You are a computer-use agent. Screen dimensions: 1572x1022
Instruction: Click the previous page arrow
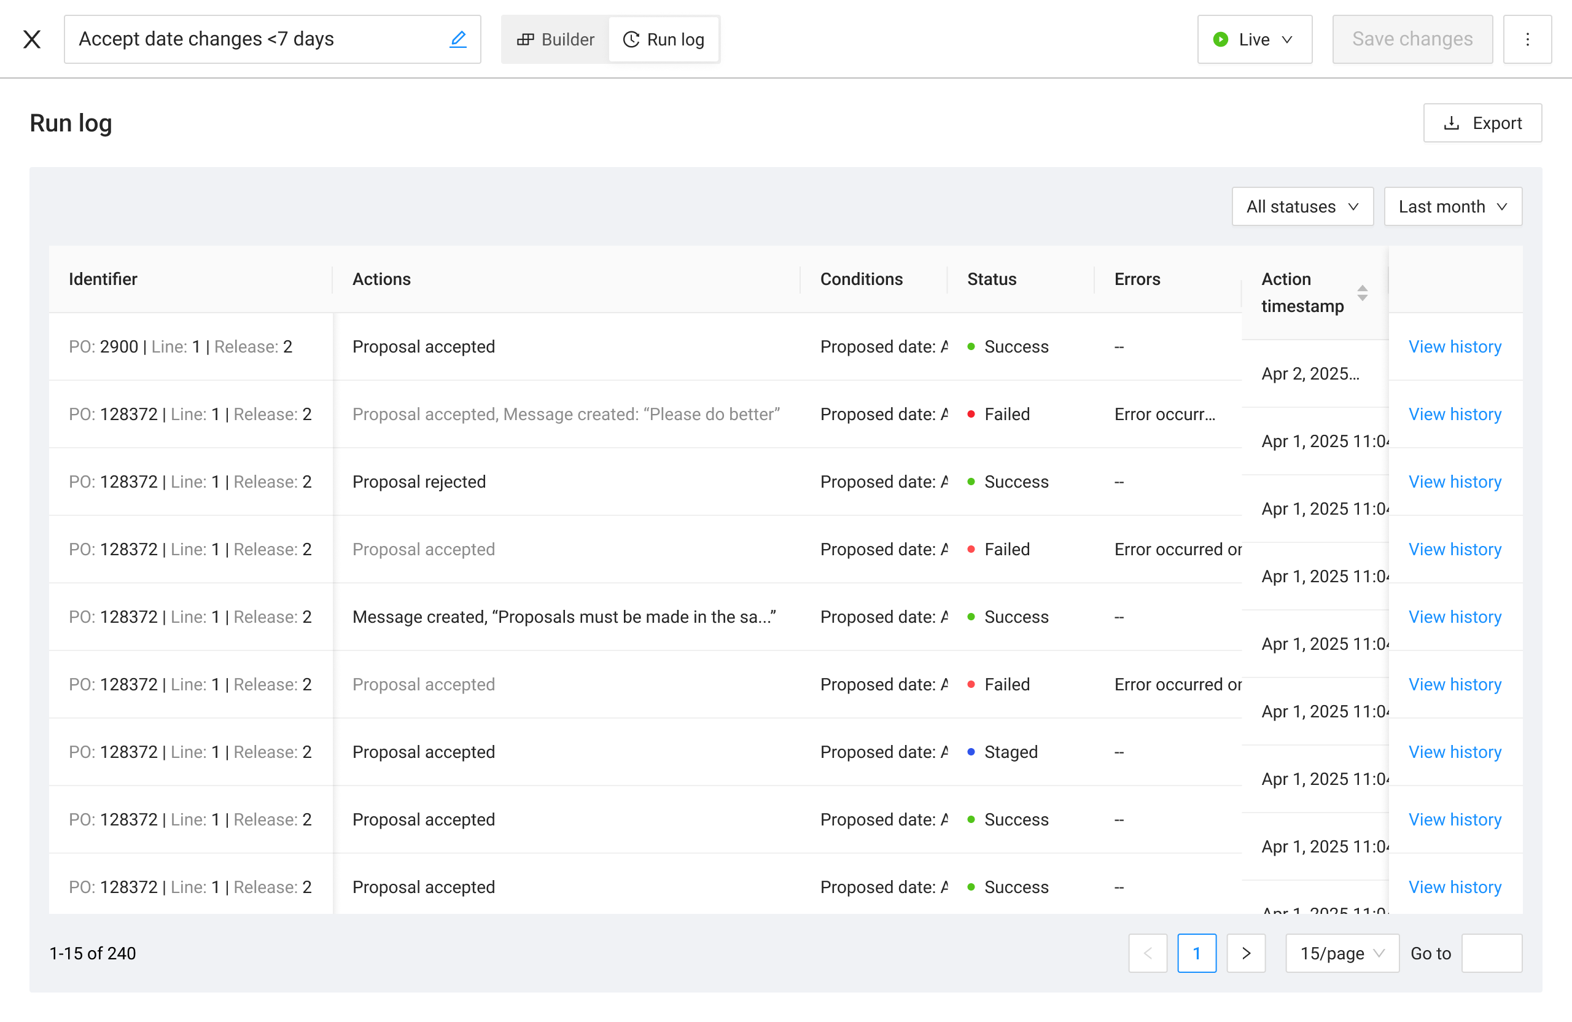pos(1147,953)
